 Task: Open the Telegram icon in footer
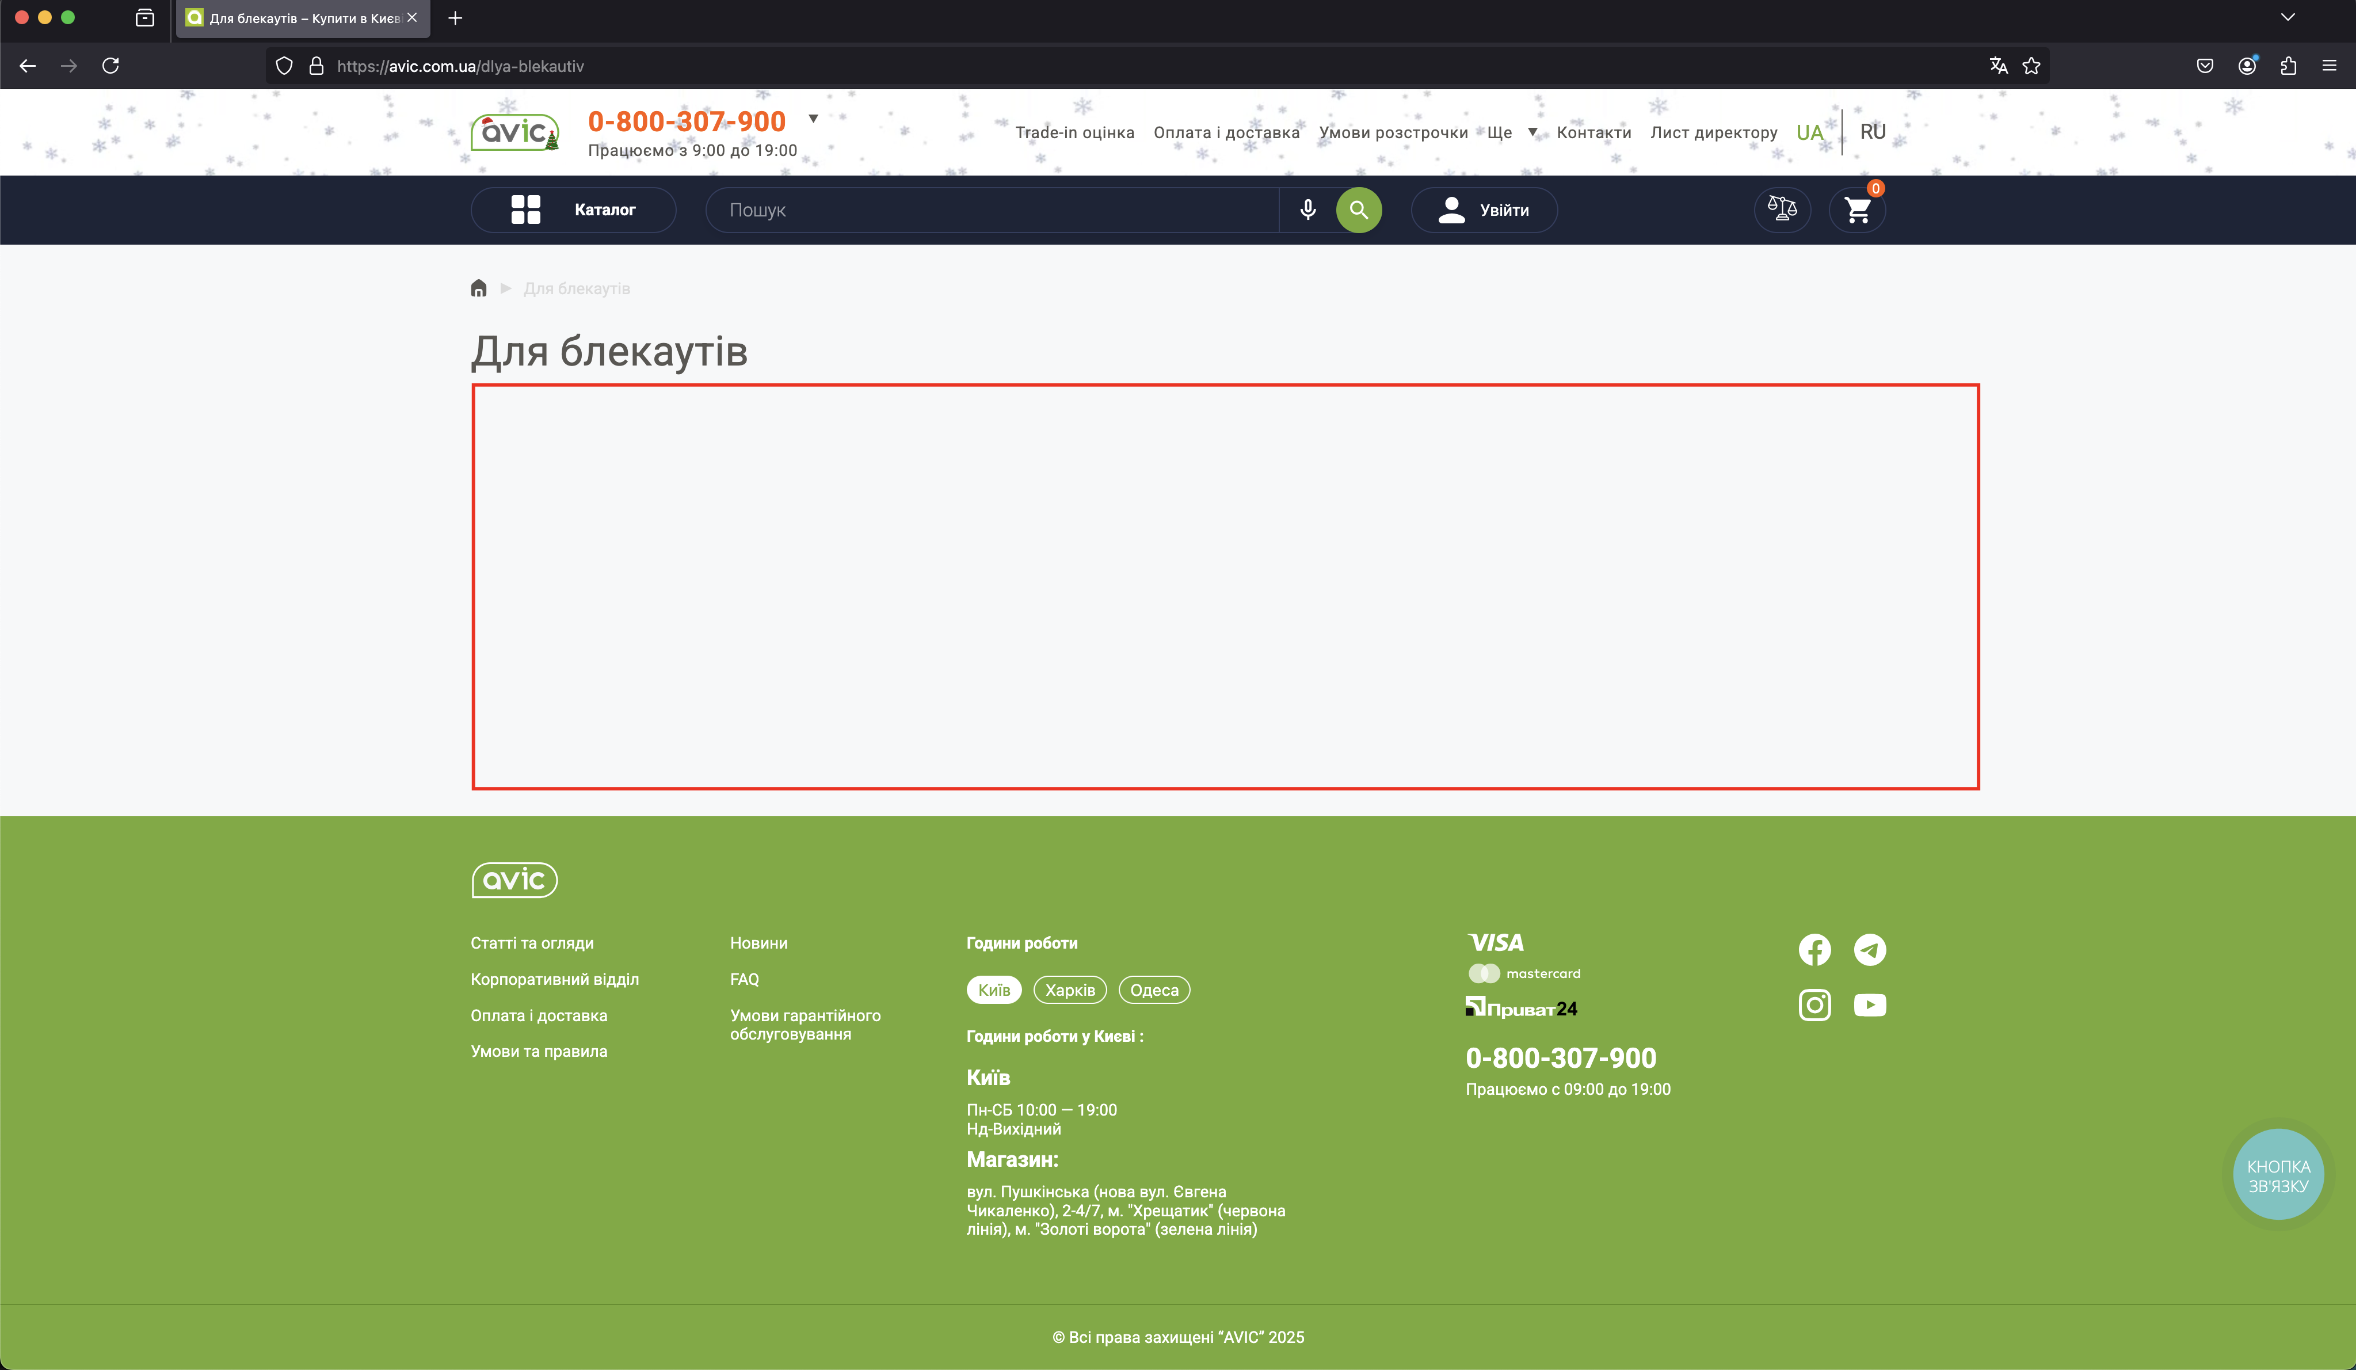(1870, 950)
